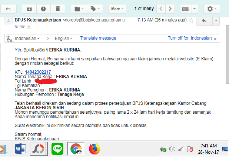
Task: Delete the email with trash icon
Action: coord(58,9)
